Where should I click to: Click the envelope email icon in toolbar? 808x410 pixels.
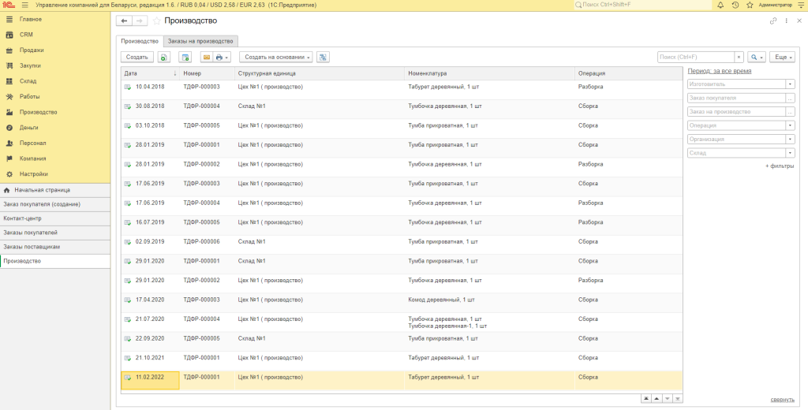pyautogui.click(x=206, y=58)
